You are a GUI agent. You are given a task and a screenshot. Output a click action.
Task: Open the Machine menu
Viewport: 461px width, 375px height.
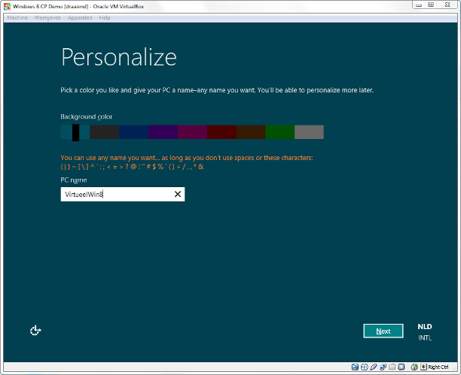[x=17, y=17]
